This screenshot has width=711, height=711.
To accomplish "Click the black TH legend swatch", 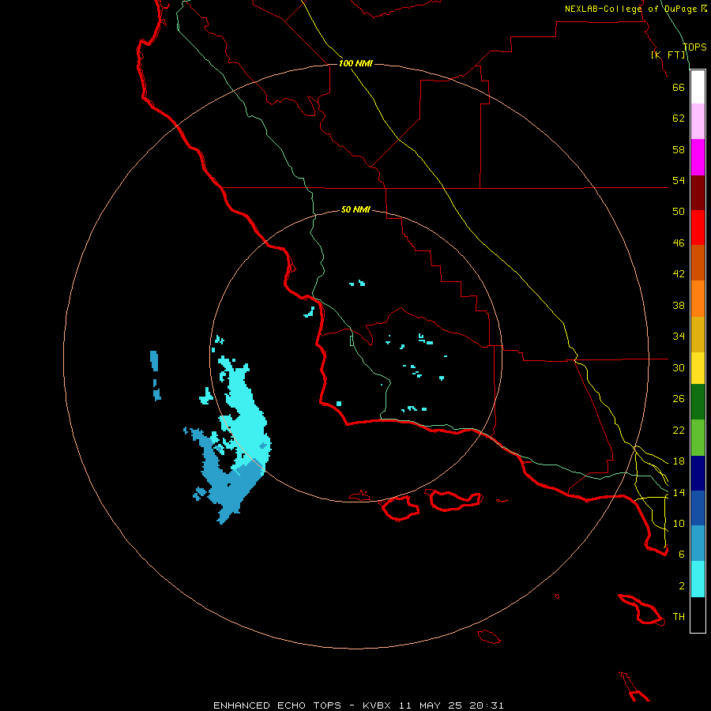I will pos(698,615).
